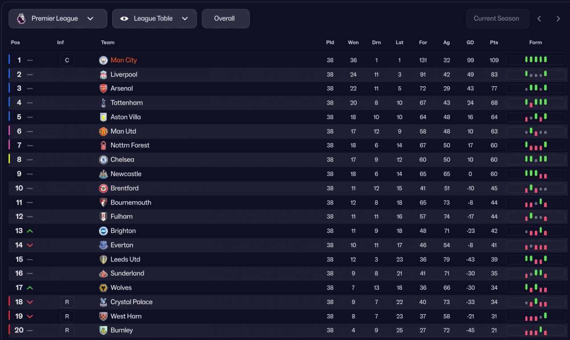Click the Tottenham club badge

[x=103, y=103]
